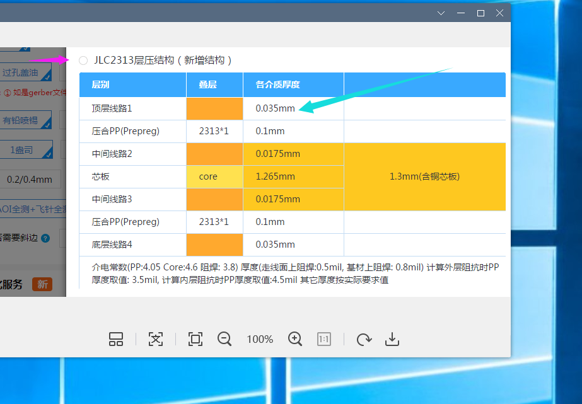Screen dimensions: 582x404
Task: Click orange copper swatch for 顶层线路1
Action: coord(214,108)
